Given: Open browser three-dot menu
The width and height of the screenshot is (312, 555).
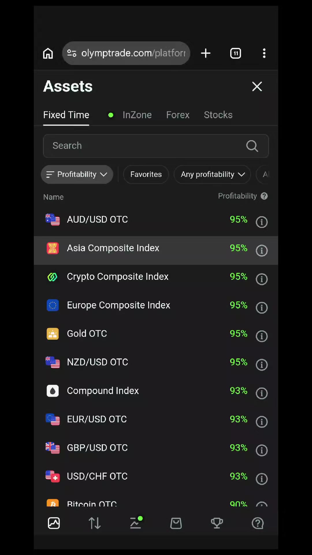Looking at the screenshot, I should coord(264,53).
